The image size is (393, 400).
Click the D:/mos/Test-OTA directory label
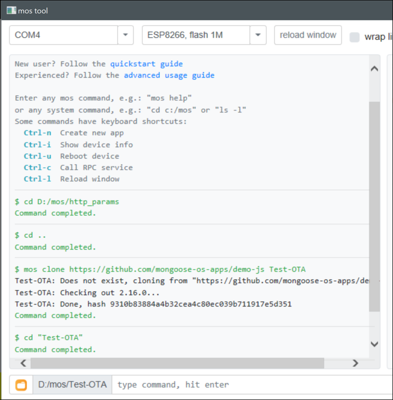coord(72,384)
